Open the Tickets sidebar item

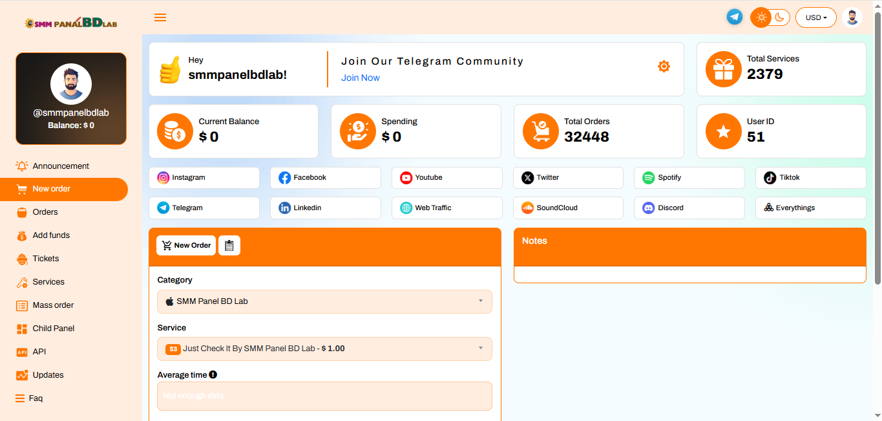(x=45, y=259)
